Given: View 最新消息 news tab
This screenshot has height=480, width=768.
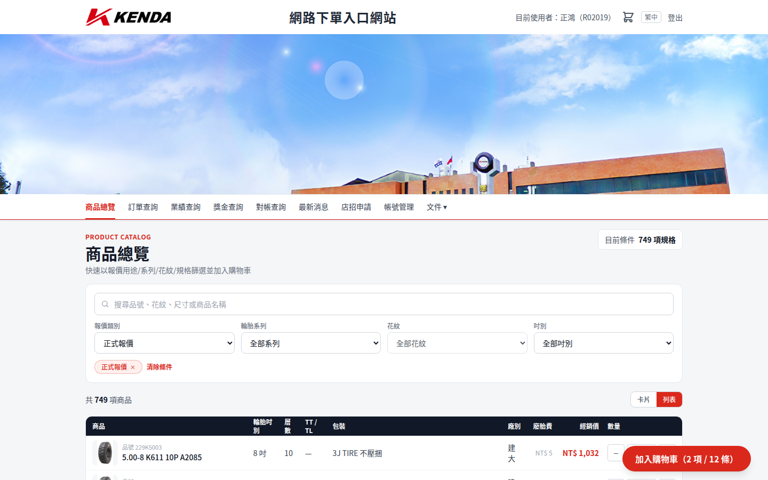Looking at the screenshot, I should point(314,207).
